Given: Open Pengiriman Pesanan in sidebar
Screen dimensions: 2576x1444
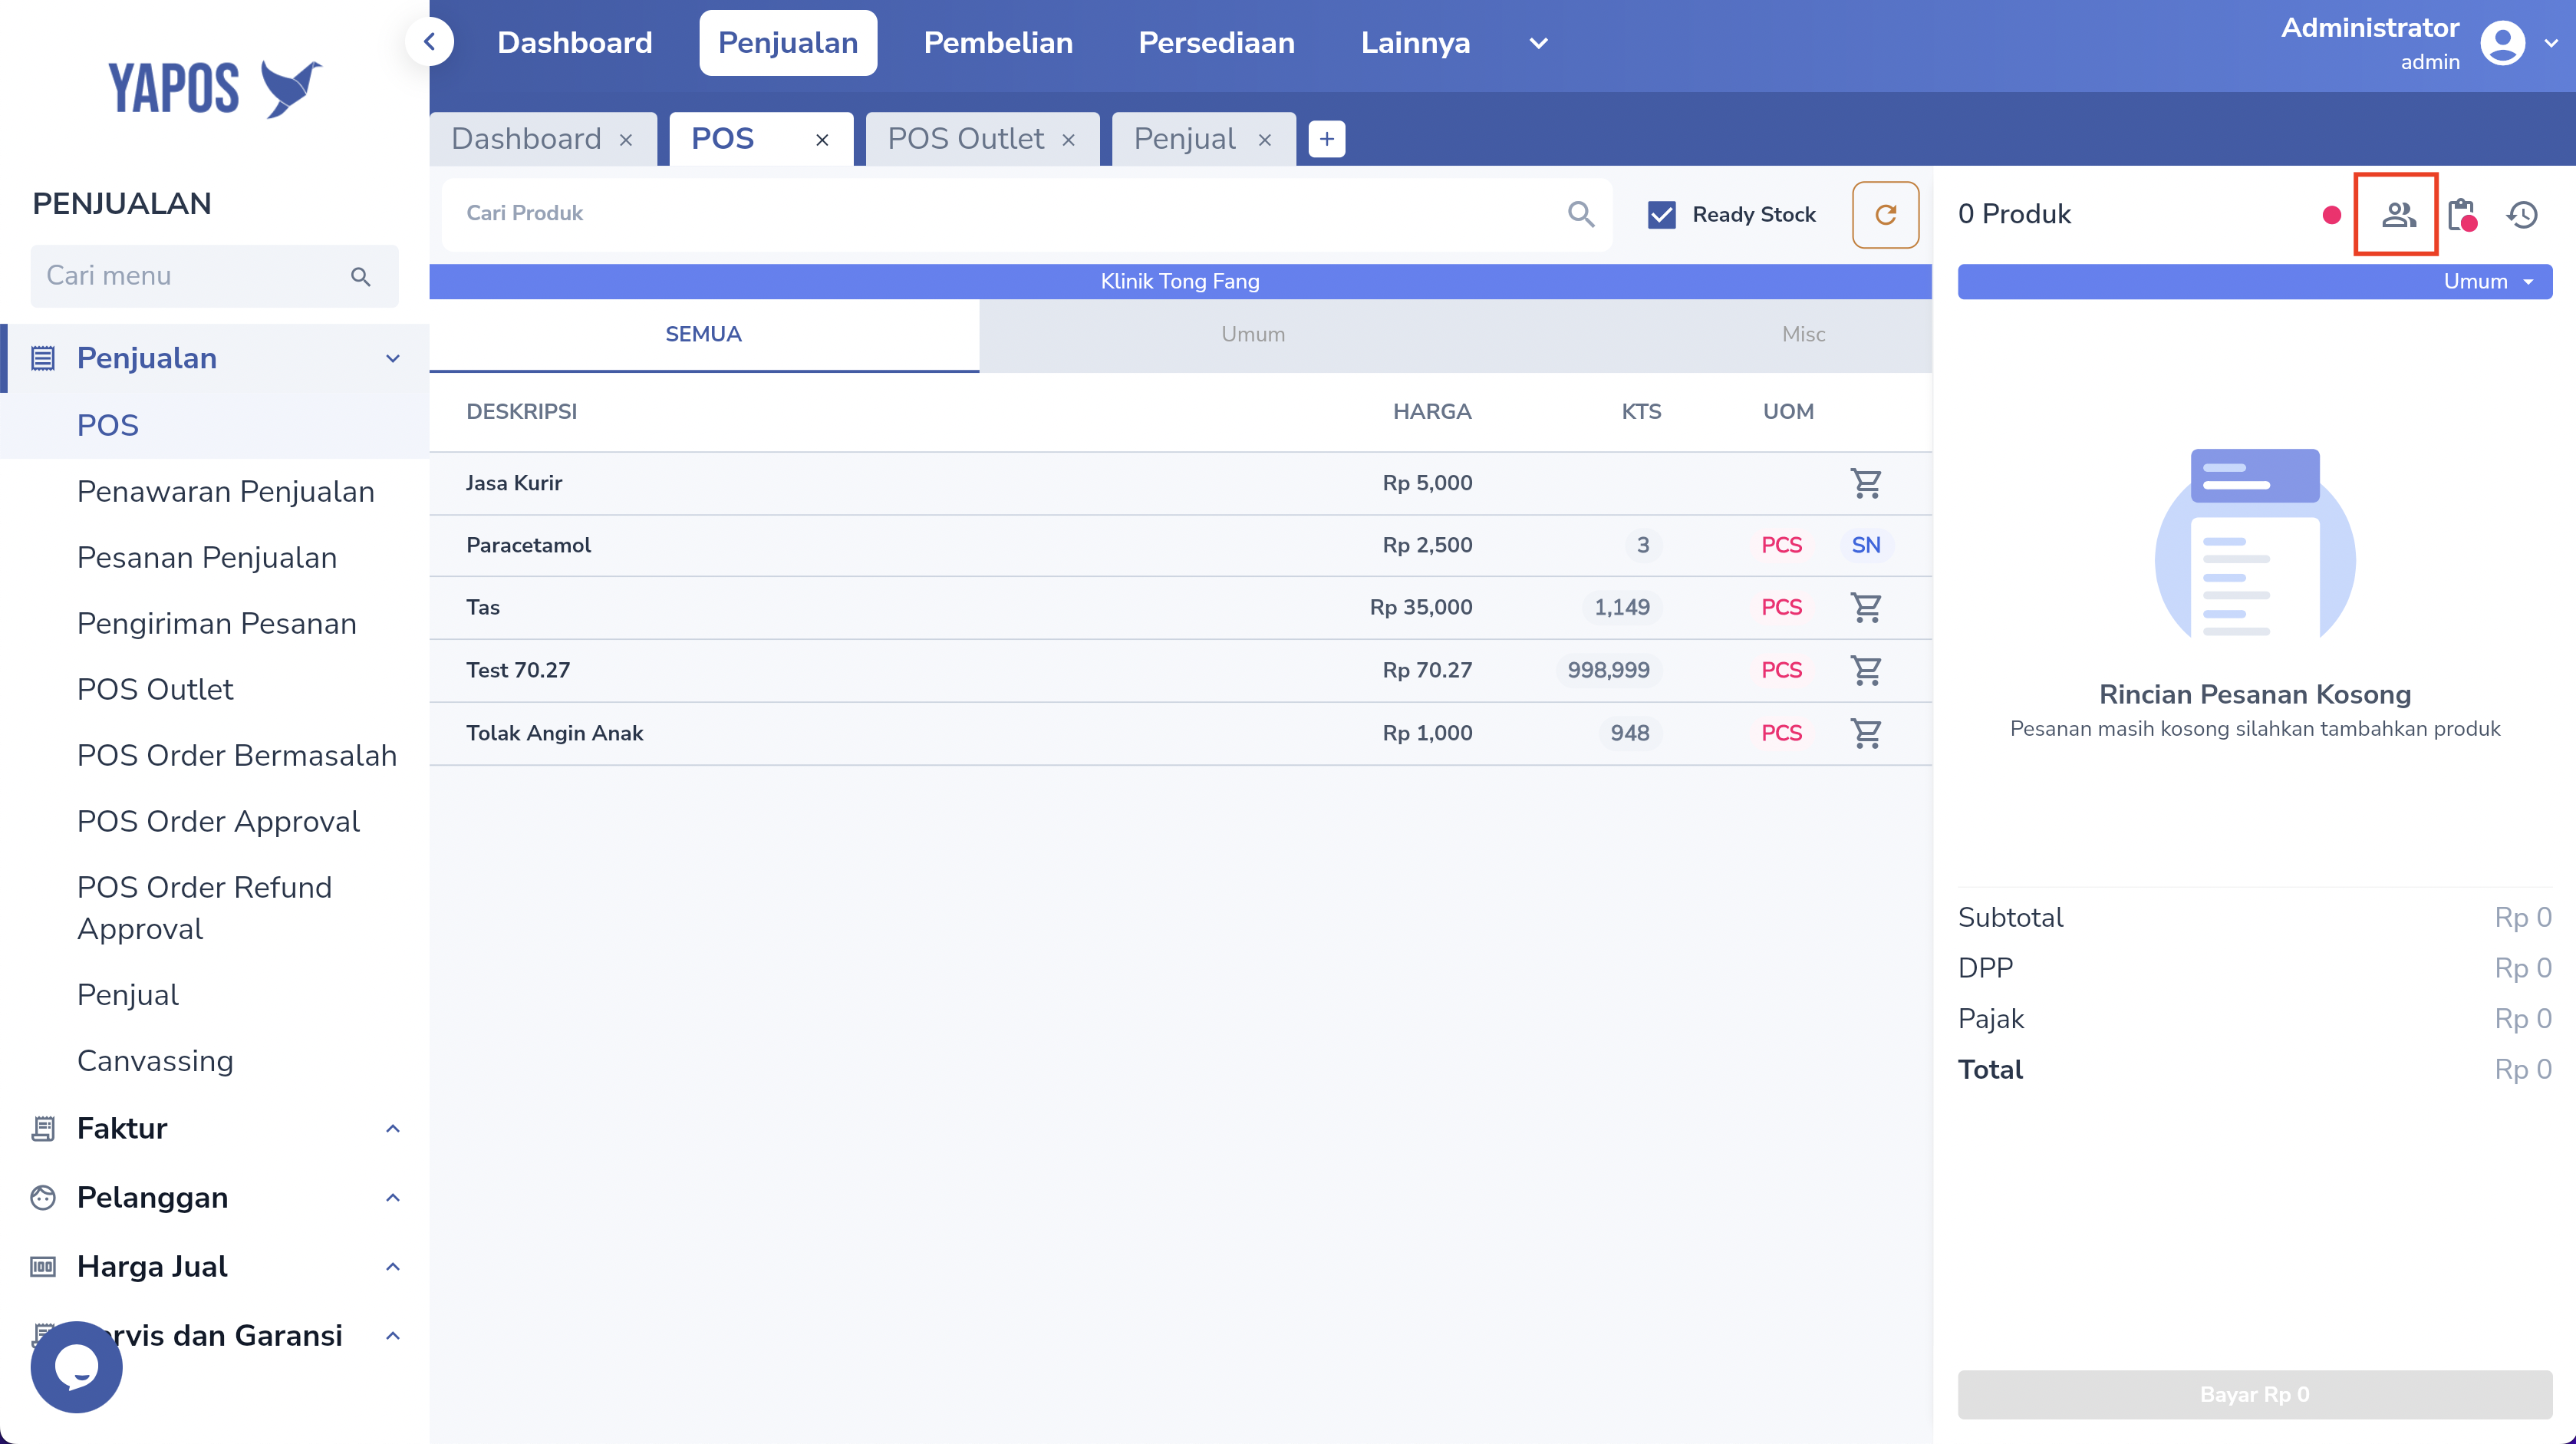Looking at the screenshot, I should click(216, 624).
